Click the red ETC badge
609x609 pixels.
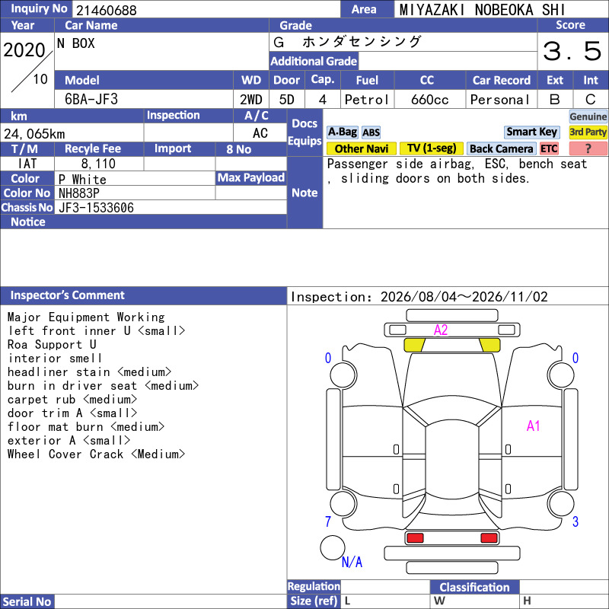[x=549, y=148]
